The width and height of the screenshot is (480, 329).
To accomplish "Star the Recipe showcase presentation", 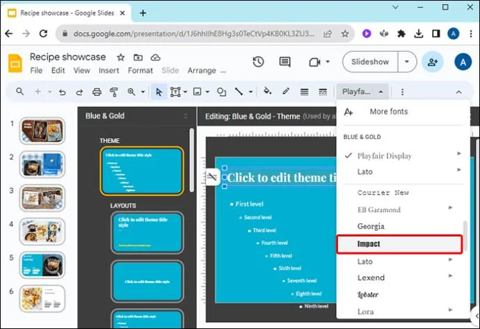I will coord(120,57).
